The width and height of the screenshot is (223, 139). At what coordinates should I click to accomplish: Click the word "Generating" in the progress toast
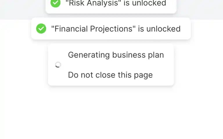89,55
